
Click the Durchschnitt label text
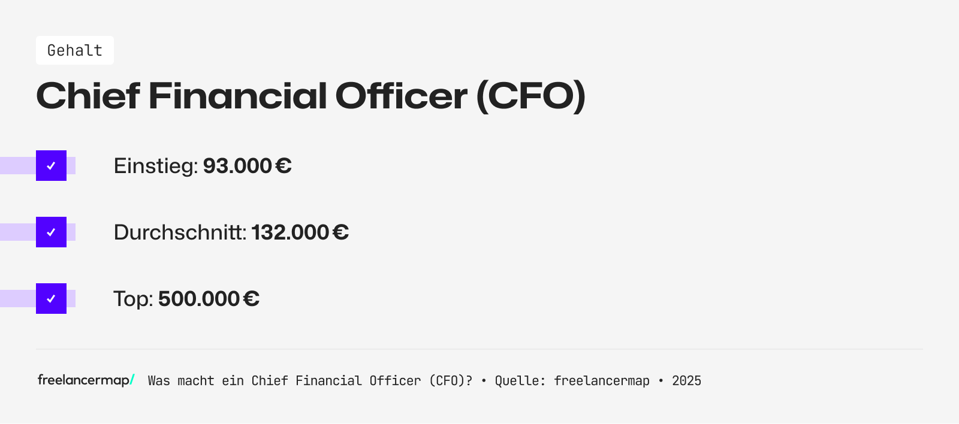180,232
